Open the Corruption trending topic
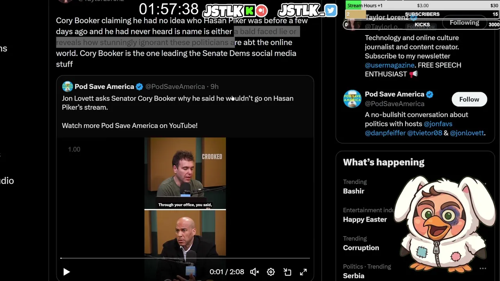This screenshot has height=281, width=500. coord(361,248)
